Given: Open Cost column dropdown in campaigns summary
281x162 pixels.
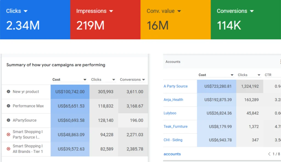Looking at the screenshot, I should tap(85, 80).
